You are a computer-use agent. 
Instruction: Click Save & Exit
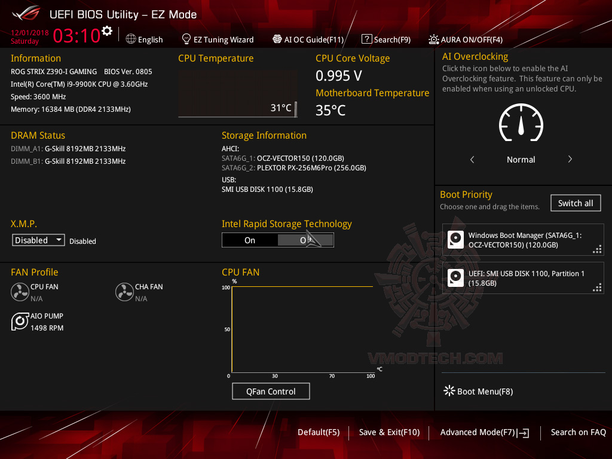pyautogui.click(x=389, y=432)
